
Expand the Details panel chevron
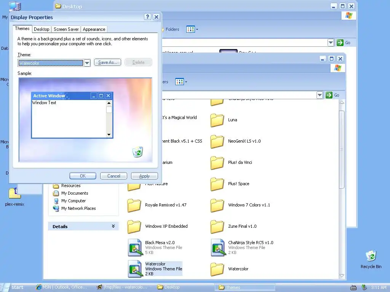click(113, 226)
